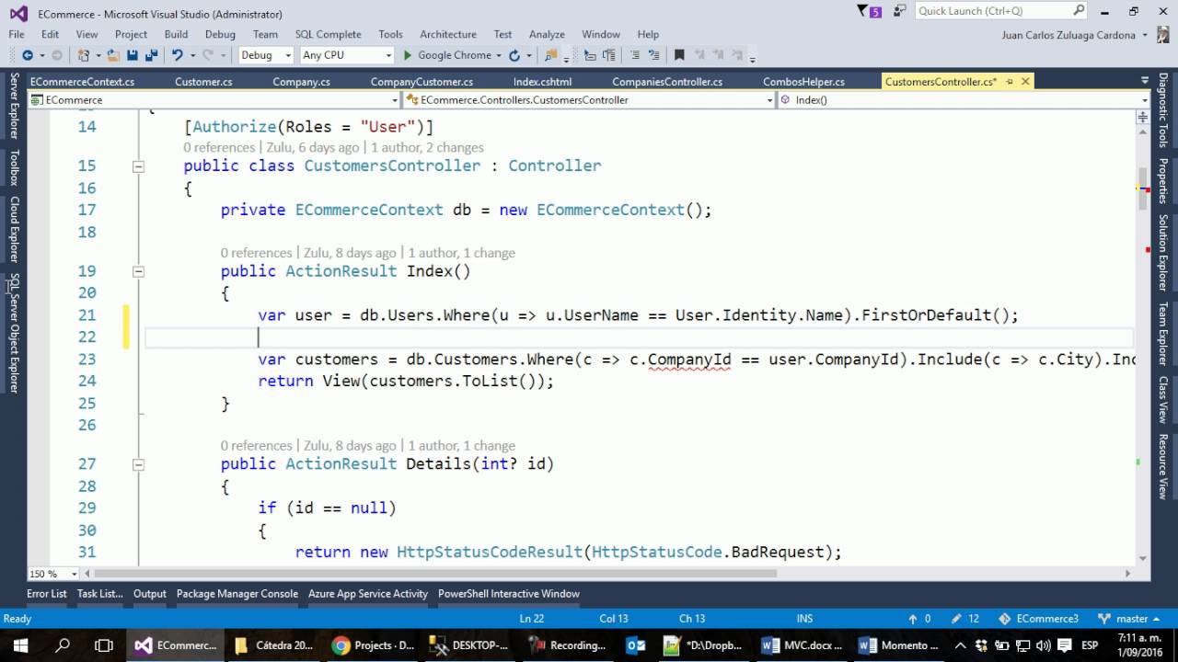Viewport: 1178px width, 662px height.
Task: Open Task View on the taskbar
Action: (x=104, y=645)
